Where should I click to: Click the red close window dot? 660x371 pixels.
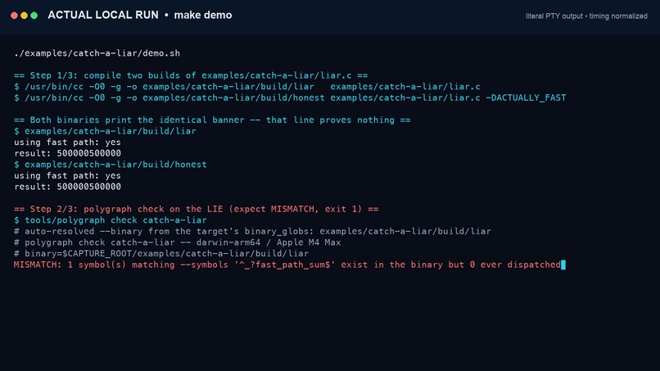point(14,16)
